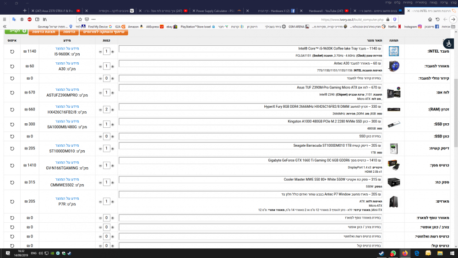Open the Antec P7 Window case dropdown

[251, 194]
